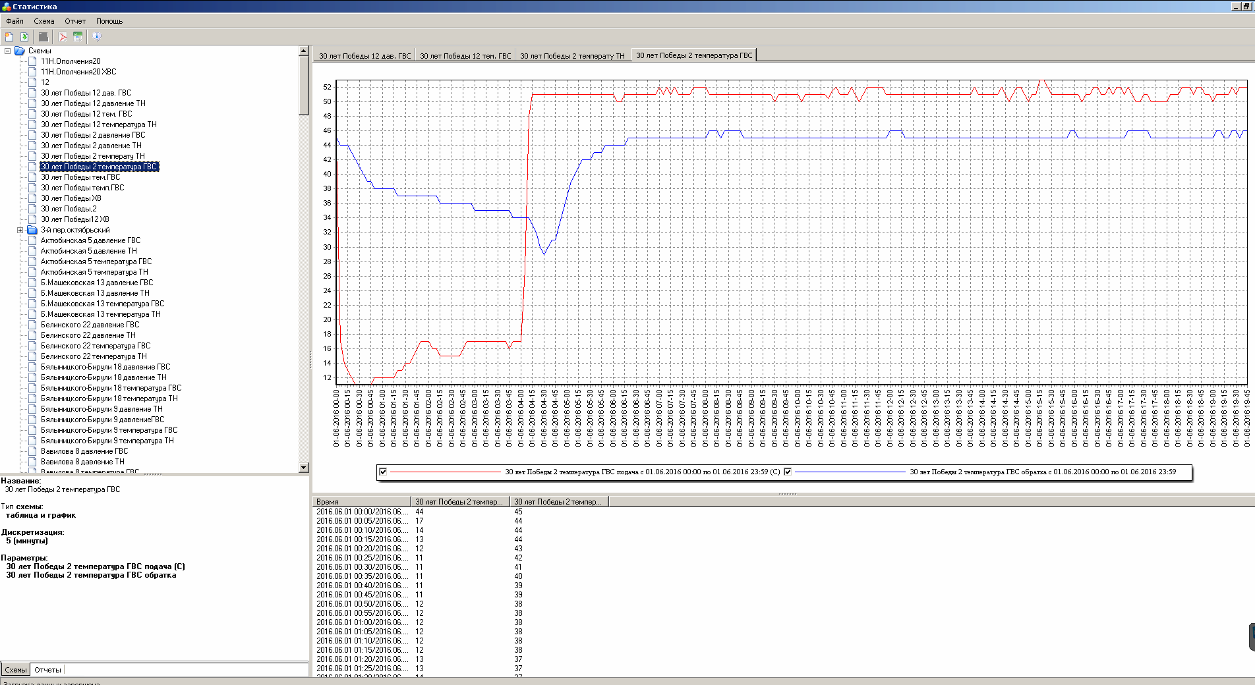Open the info bubble icon in toolbar
The image size is (1255, 685).
point(97,37)
